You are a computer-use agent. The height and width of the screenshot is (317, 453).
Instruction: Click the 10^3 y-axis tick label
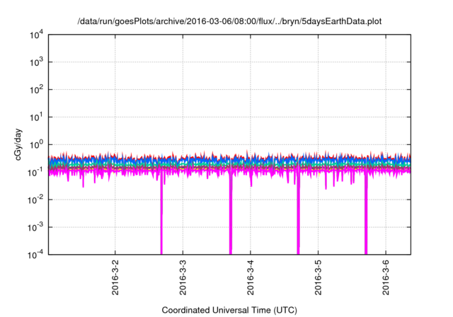pos(36,62)
